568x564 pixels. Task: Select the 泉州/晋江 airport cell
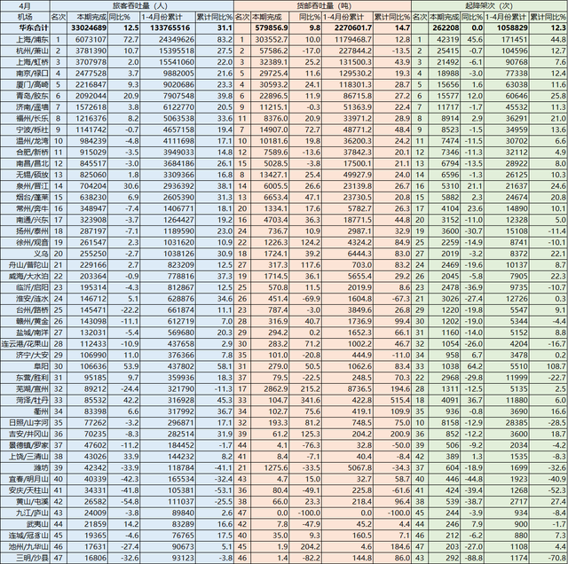[25, 185]
